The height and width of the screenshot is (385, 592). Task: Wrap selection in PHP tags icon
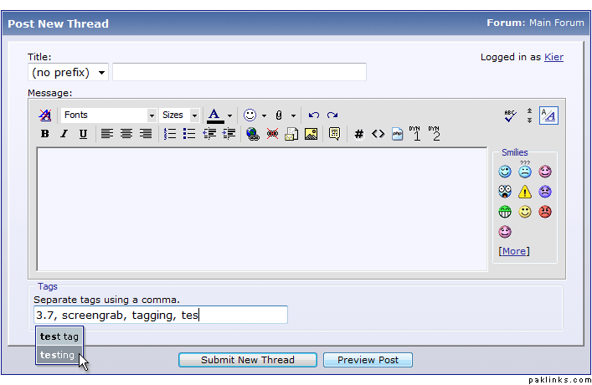[397, 134]
